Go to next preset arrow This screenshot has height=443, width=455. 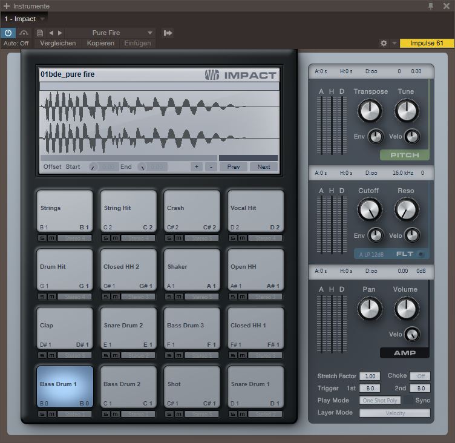click(x=60, y=33)
